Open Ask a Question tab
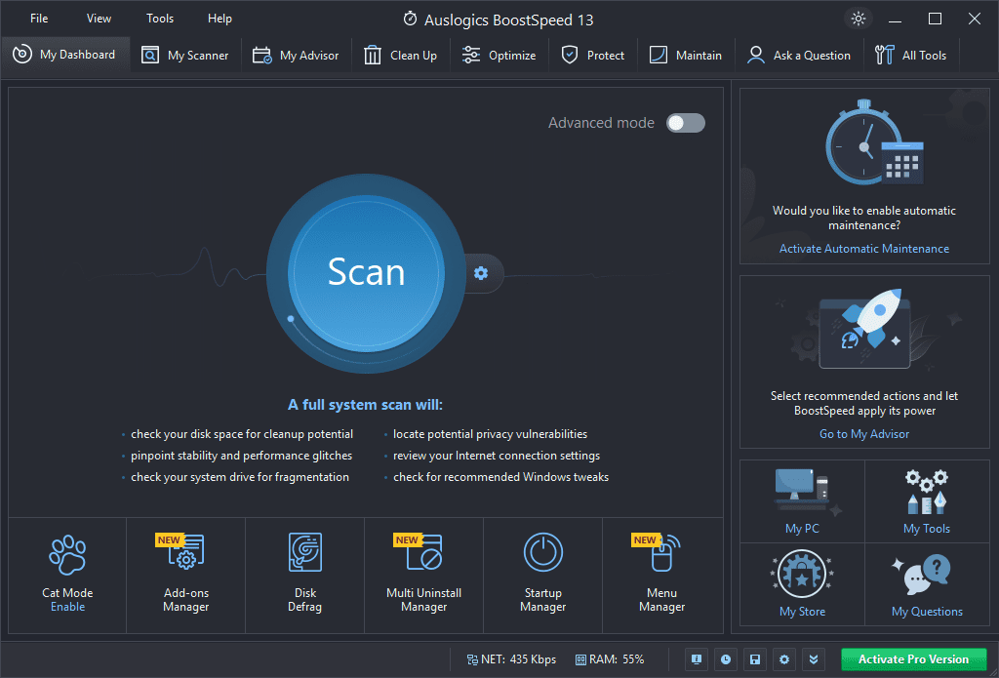999x678 pixels. pyautogui.click(x=799, y=56)
